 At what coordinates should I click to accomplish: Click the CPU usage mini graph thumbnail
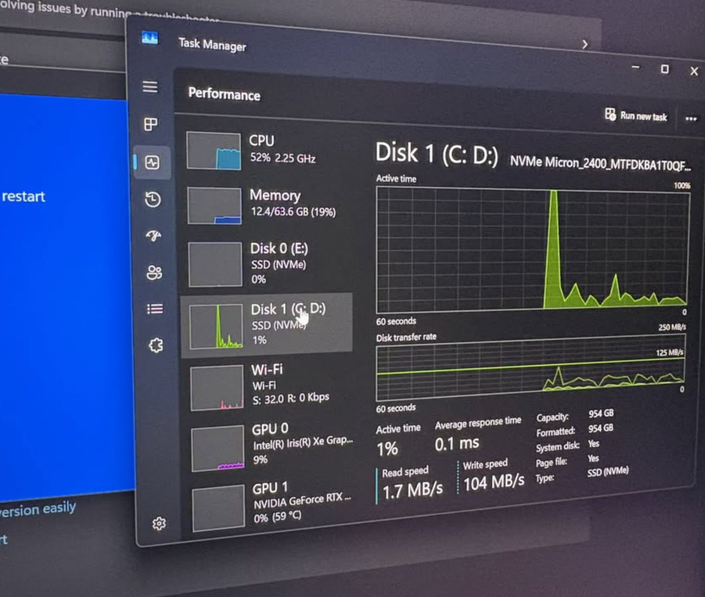[x=214, y=151]
